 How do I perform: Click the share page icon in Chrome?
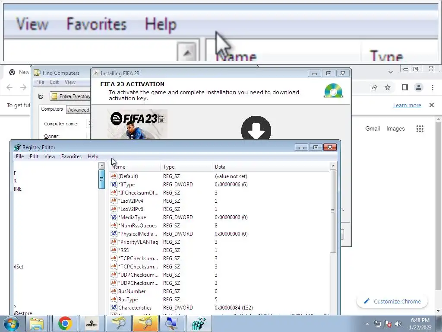click(374, 87)
